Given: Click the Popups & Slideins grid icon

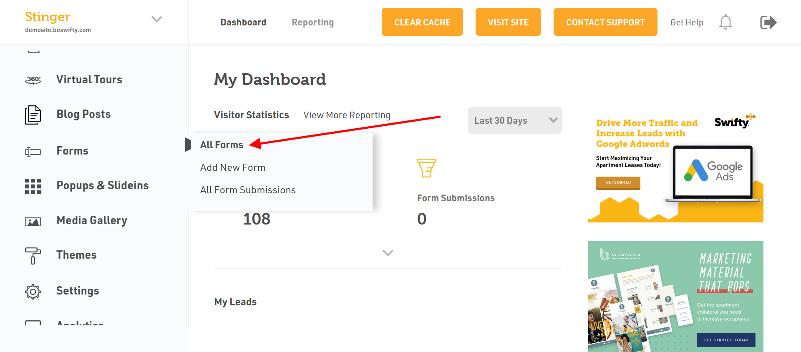Looking at the screenshot, I should (33, 186).
